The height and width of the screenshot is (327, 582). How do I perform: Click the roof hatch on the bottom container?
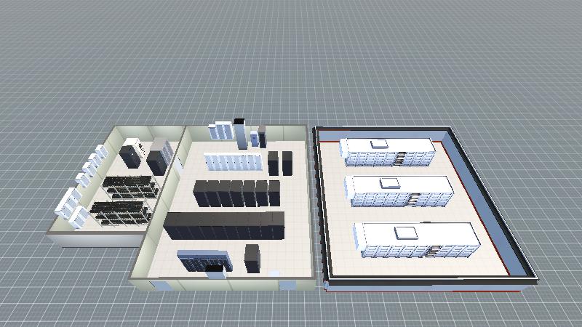tap(404, 233)
